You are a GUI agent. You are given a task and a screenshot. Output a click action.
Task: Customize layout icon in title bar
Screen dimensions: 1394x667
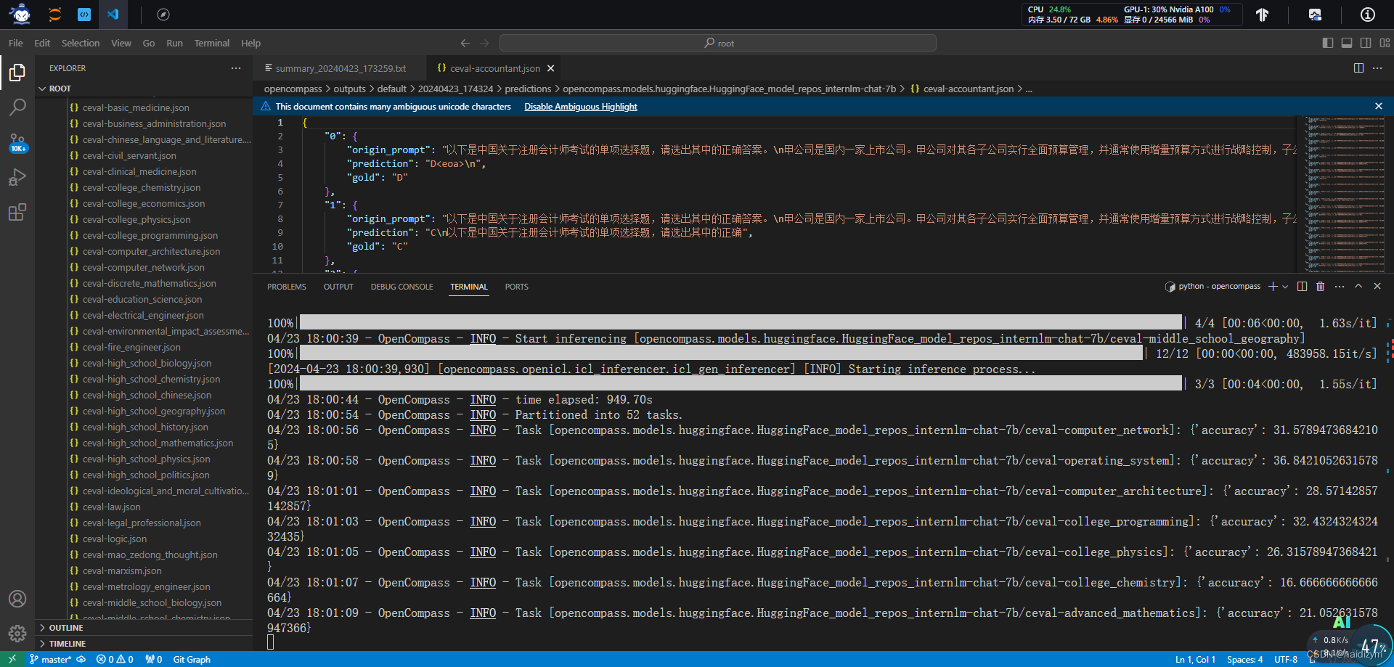click(x=1385, y=43)
